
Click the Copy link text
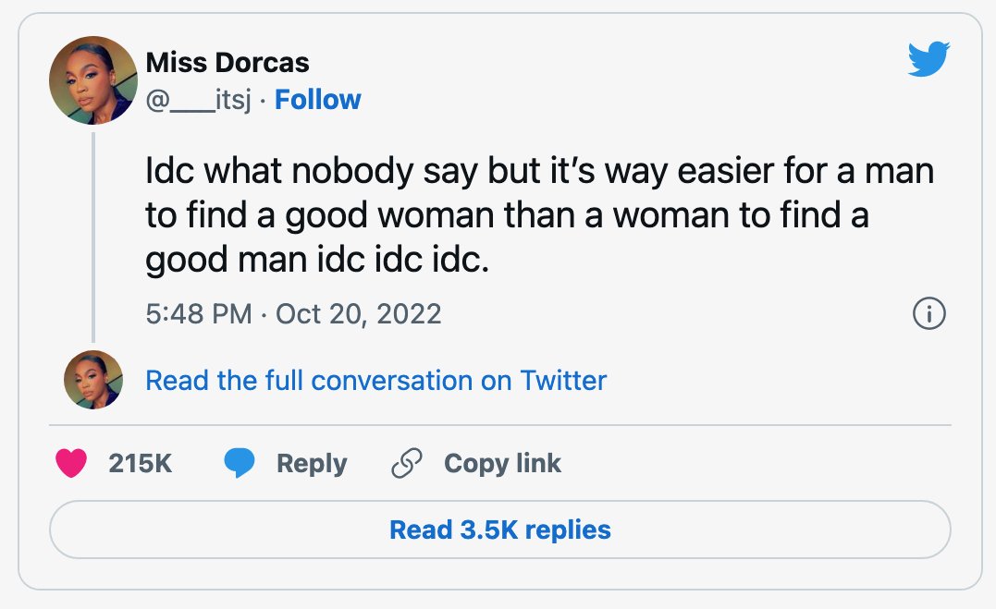pos(502,463)
